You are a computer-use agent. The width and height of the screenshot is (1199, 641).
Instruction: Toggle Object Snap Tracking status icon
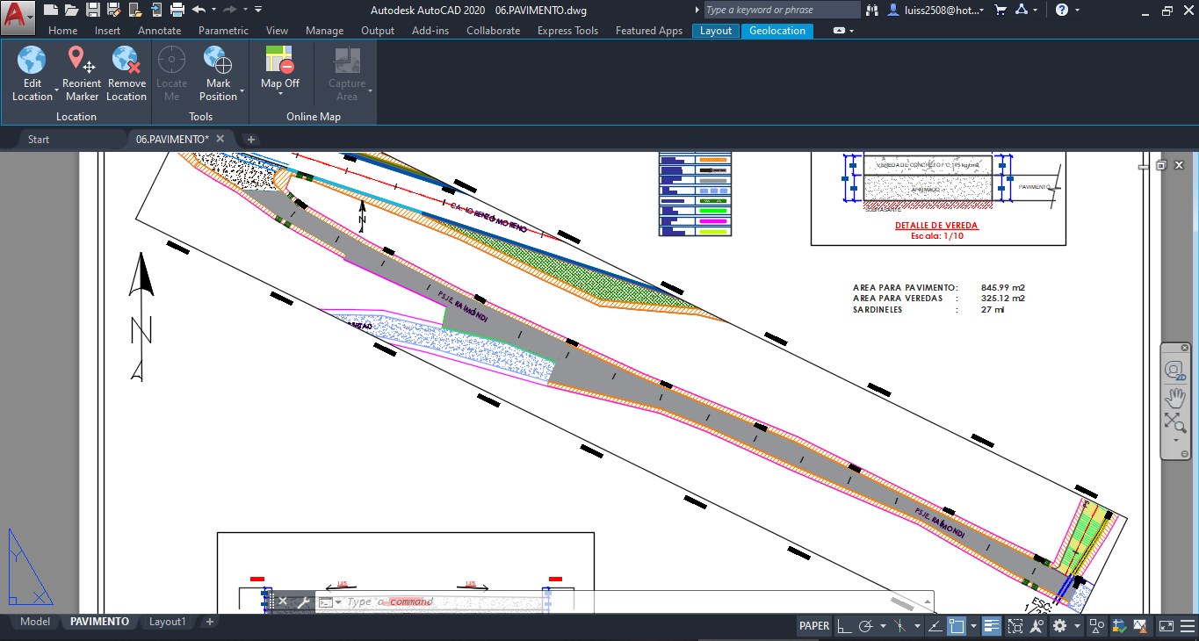(x=935, y=626)
